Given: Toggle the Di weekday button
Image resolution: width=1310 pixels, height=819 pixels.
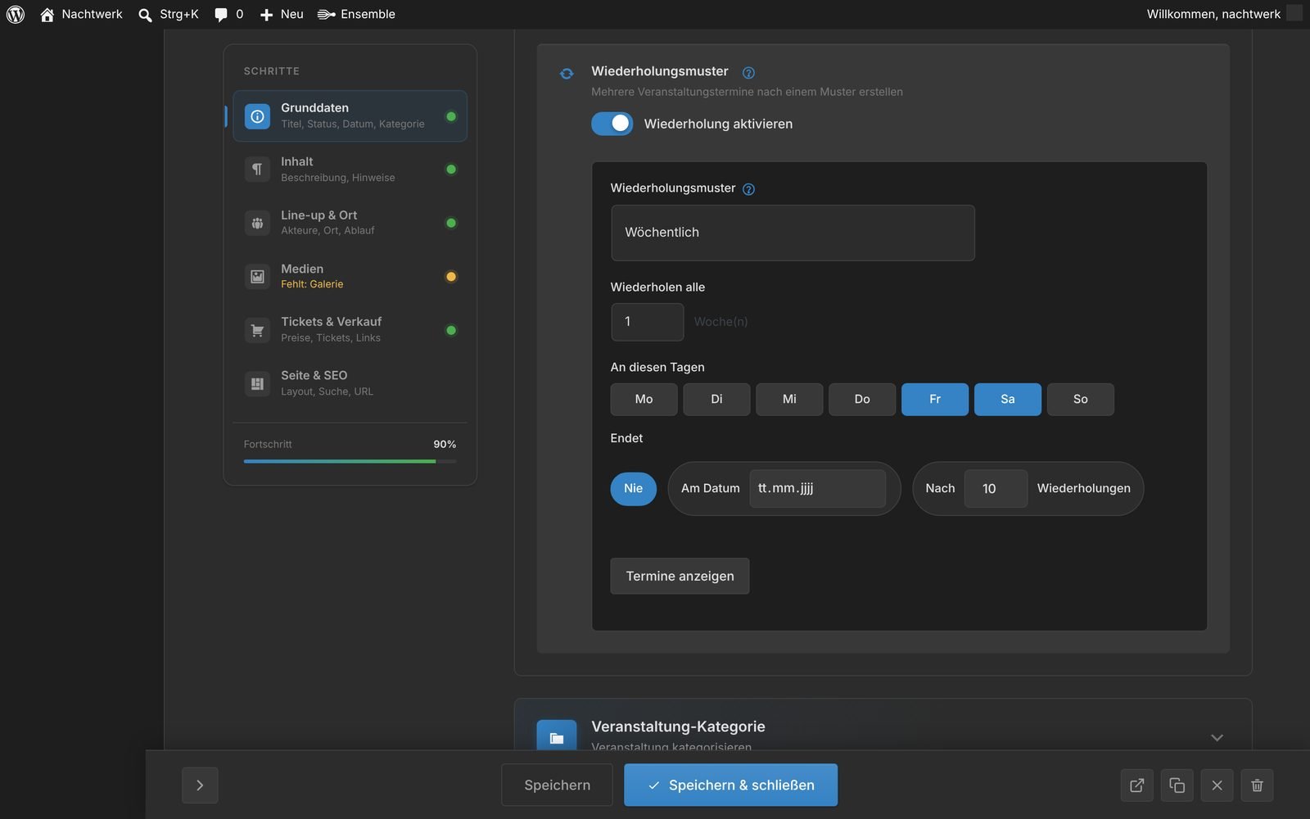Looking at the screenshot, I should (717, 400).
